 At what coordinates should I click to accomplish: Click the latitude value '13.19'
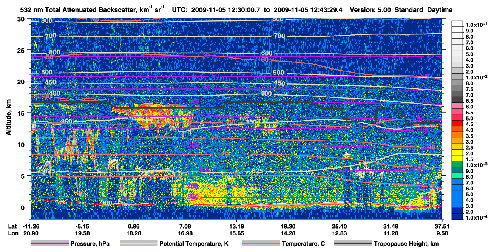pyautogui.click(x=236, y=226)
